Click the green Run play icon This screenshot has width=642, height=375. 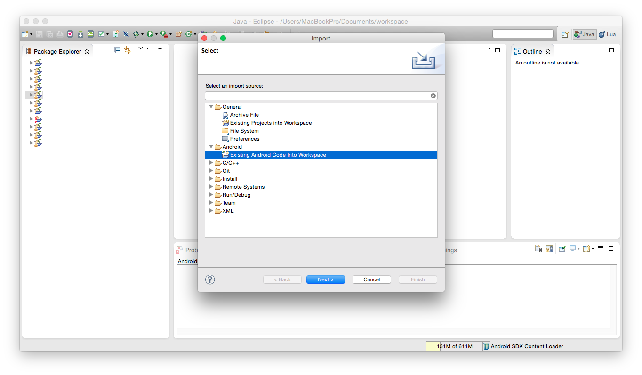coord(150,34)
